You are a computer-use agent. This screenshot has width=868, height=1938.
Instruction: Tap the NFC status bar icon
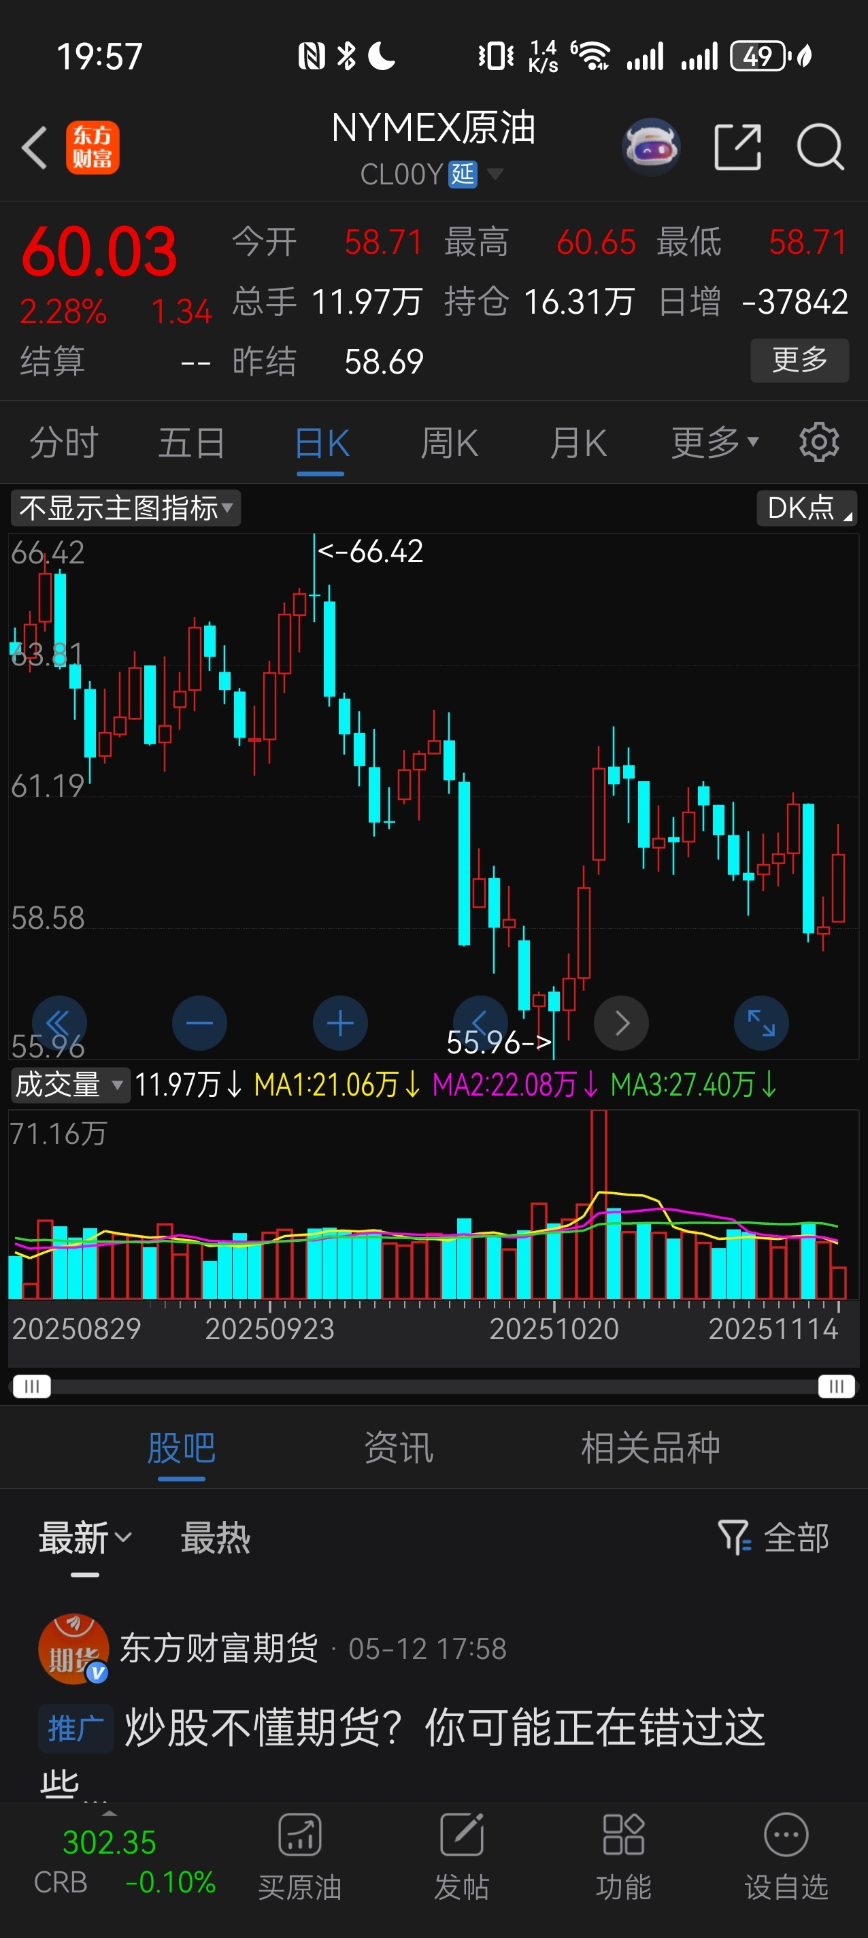312,56
